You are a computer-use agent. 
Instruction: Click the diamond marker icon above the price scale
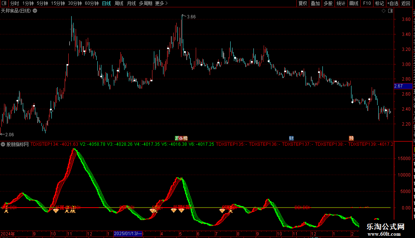click(383, 11)
